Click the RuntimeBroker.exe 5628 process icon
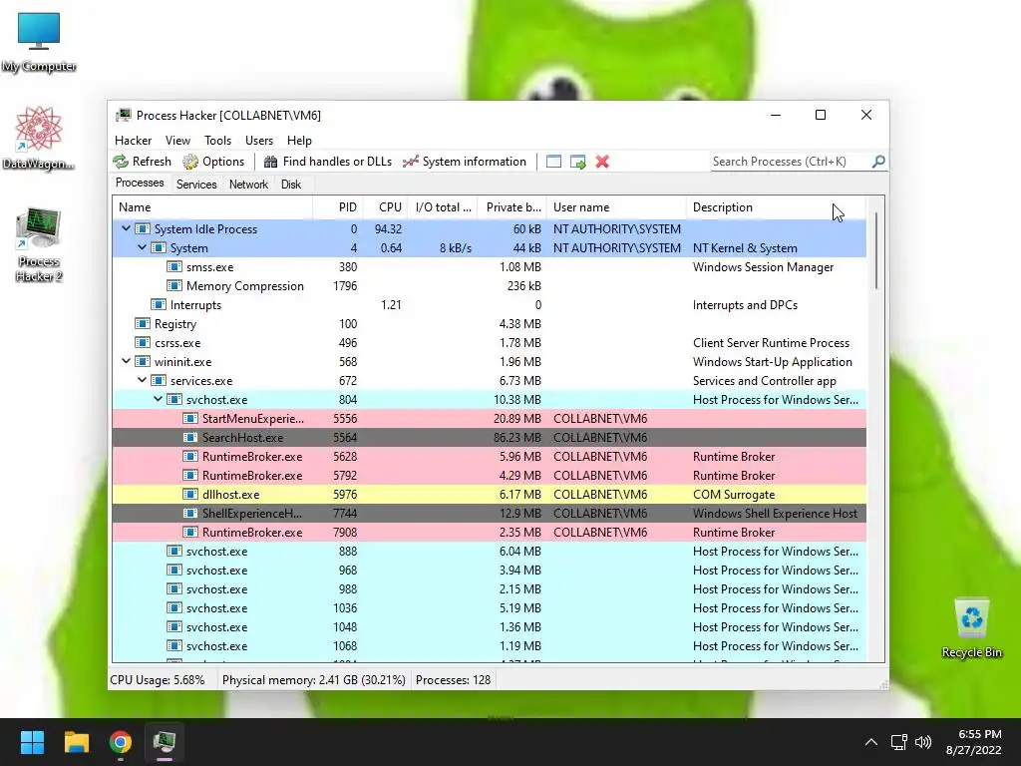The image size is (1021, 766). pos(190,456)
